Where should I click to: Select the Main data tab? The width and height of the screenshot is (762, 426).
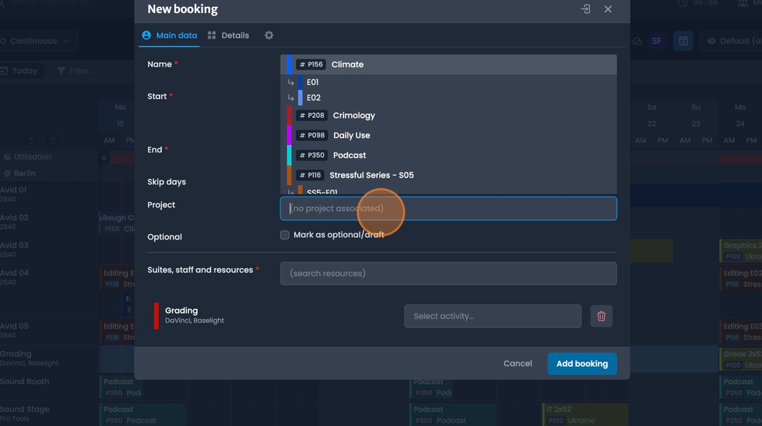(x=169, y=35)
